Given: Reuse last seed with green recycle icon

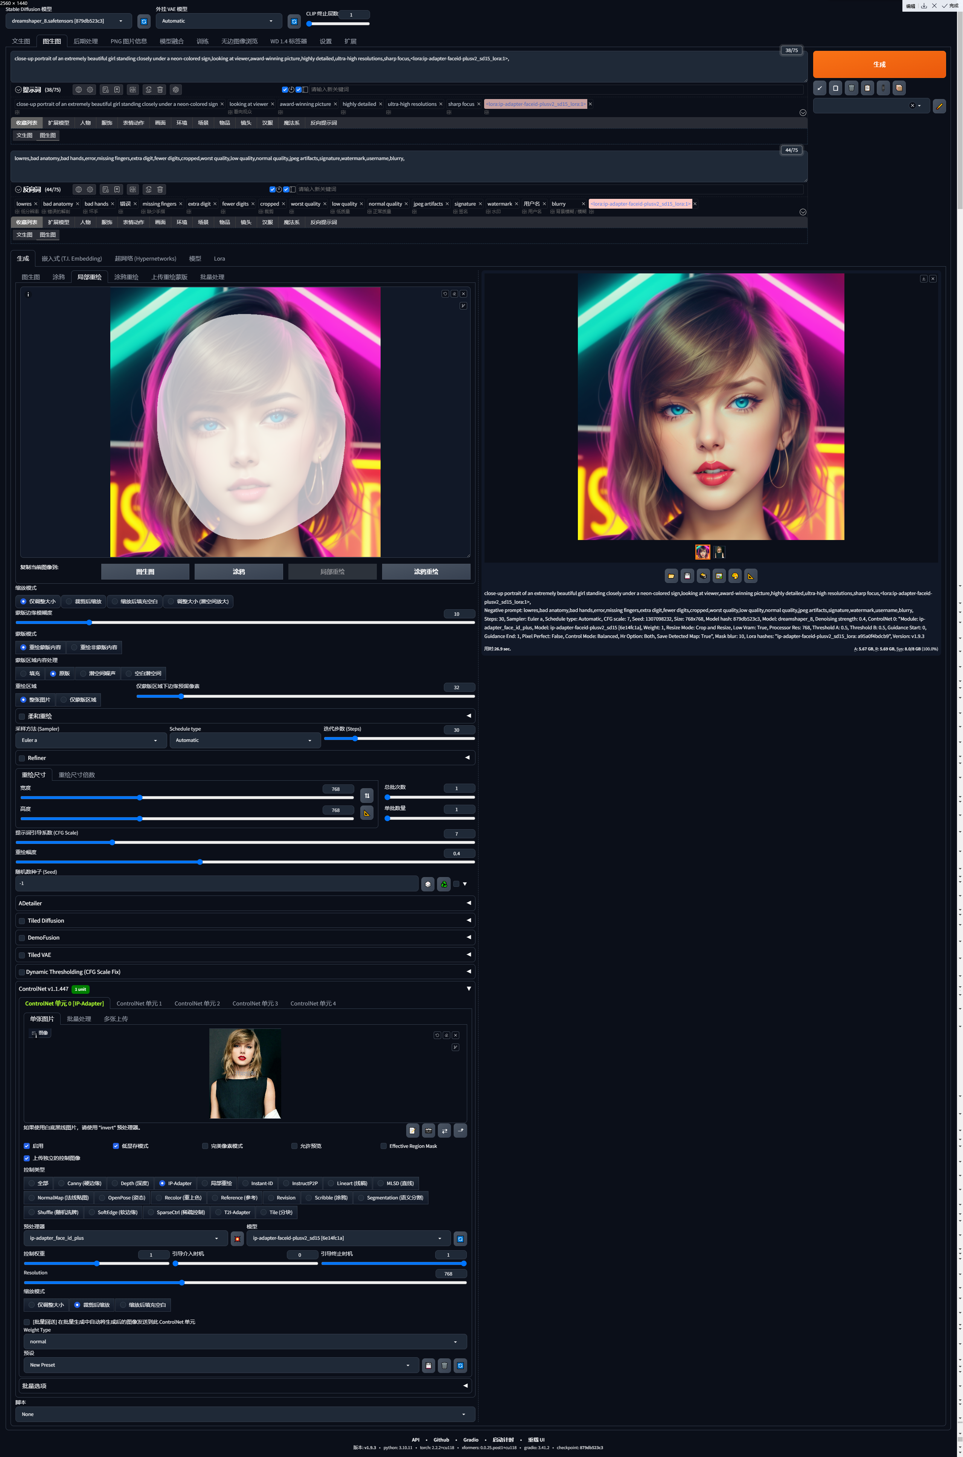Looking at the screenshot, I should pos(443,884).
